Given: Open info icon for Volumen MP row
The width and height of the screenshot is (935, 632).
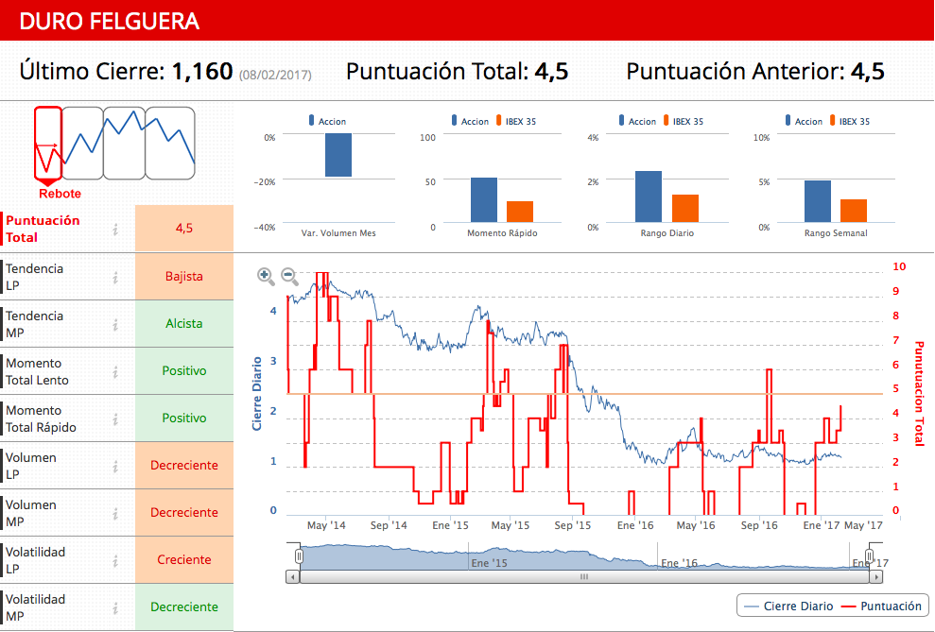Looking at the screenshot, I should pos(115,514).
